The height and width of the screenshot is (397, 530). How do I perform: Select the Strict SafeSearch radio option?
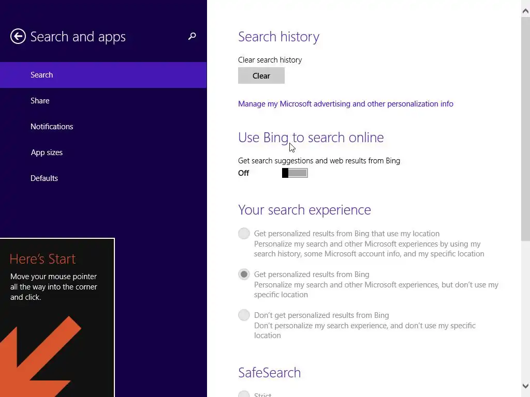click(244, 394)
